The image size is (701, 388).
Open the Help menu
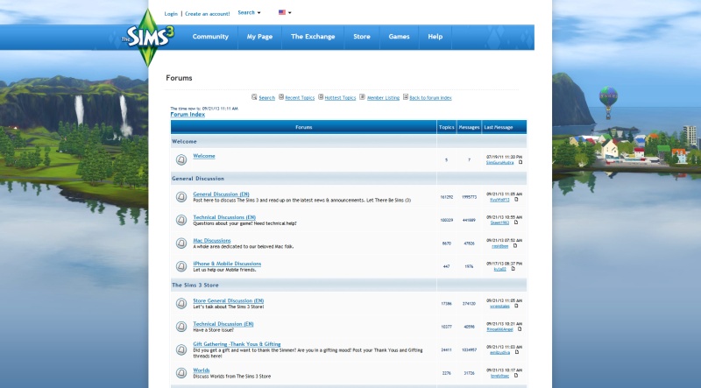tap(435, 37)
